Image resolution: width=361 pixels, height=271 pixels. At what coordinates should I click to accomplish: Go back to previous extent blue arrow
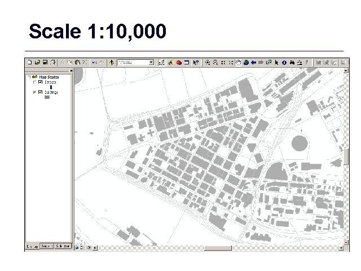pos(253,63)
